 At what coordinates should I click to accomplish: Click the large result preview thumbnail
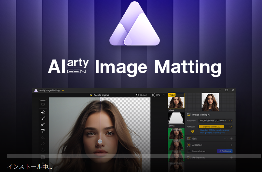coord(210,102)
